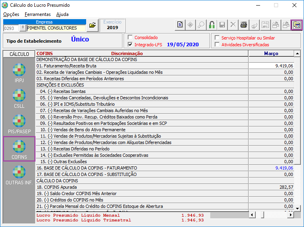Click the PIMENTEL CONSULTORES name field
Image resolution: width=304 pixels, height=227 pixels.
coord(56,28)
